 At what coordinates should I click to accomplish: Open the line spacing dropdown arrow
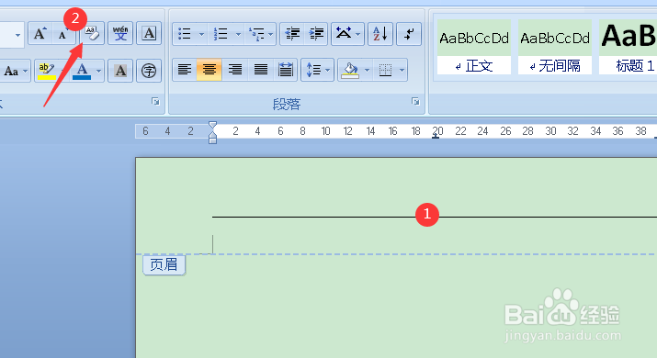[328, 70]
